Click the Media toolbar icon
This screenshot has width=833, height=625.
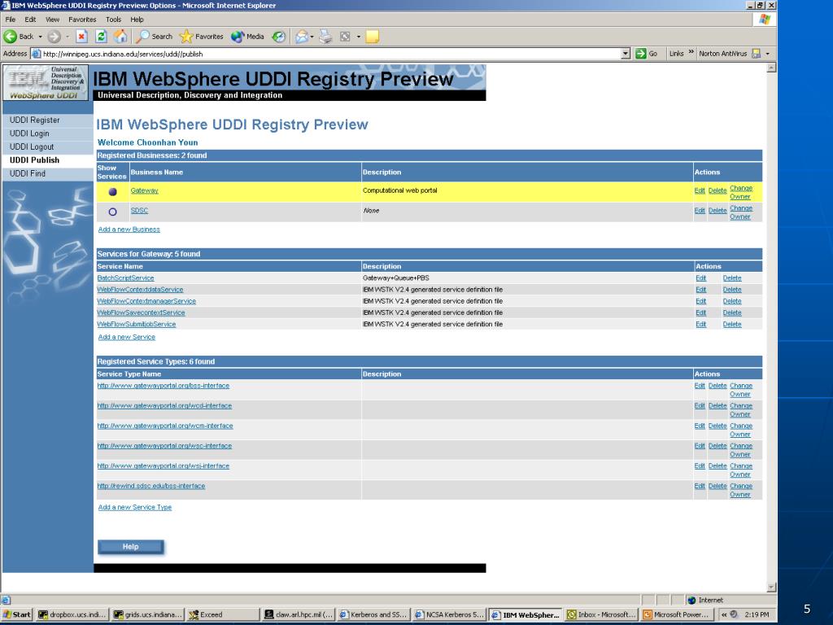(x=238, y=37)
